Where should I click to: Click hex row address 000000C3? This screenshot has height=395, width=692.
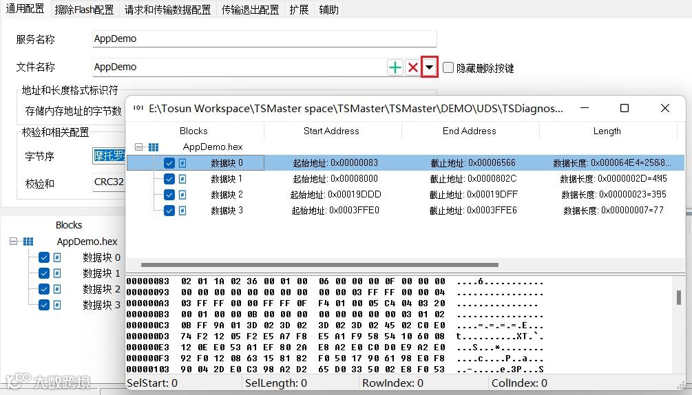pos(148,325)
